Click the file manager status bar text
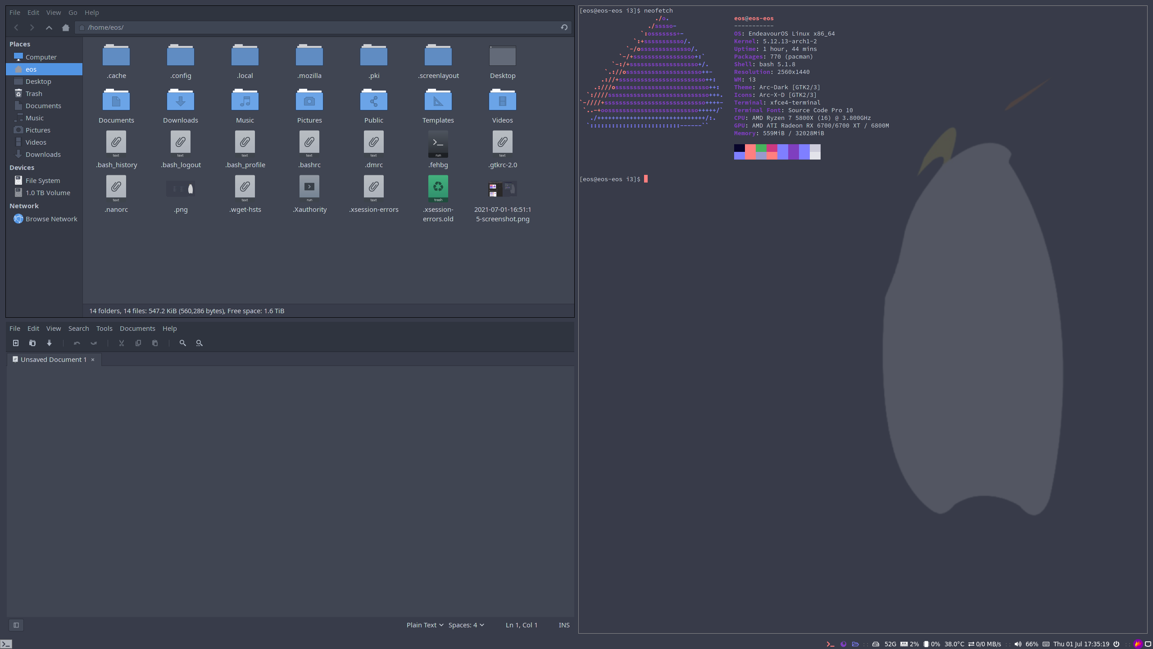The height and width of the screenshot is (649, 1153). (187, 311)
